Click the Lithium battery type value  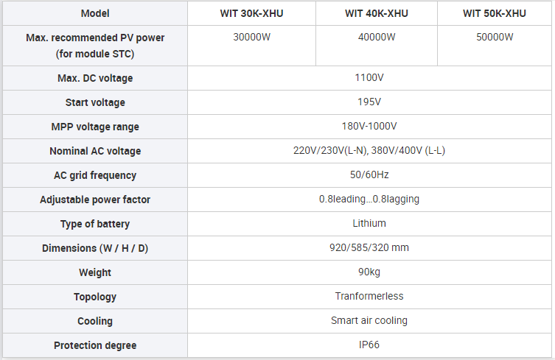[x=369, y=224]
